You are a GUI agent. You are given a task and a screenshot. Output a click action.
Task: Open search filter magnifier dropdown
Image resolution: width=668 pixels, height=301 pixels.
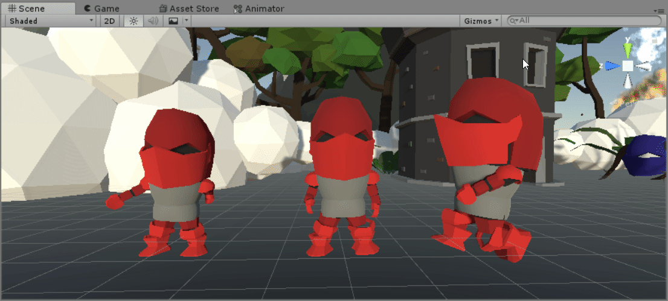[515, 21]
